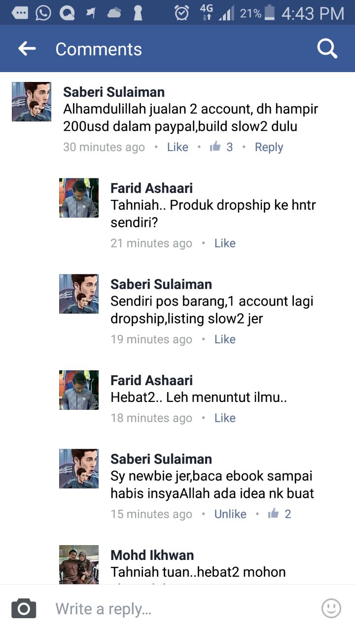Open the emoji smiley picker
This screenshot has height=632, width=355.
click(x=331, y=608)
